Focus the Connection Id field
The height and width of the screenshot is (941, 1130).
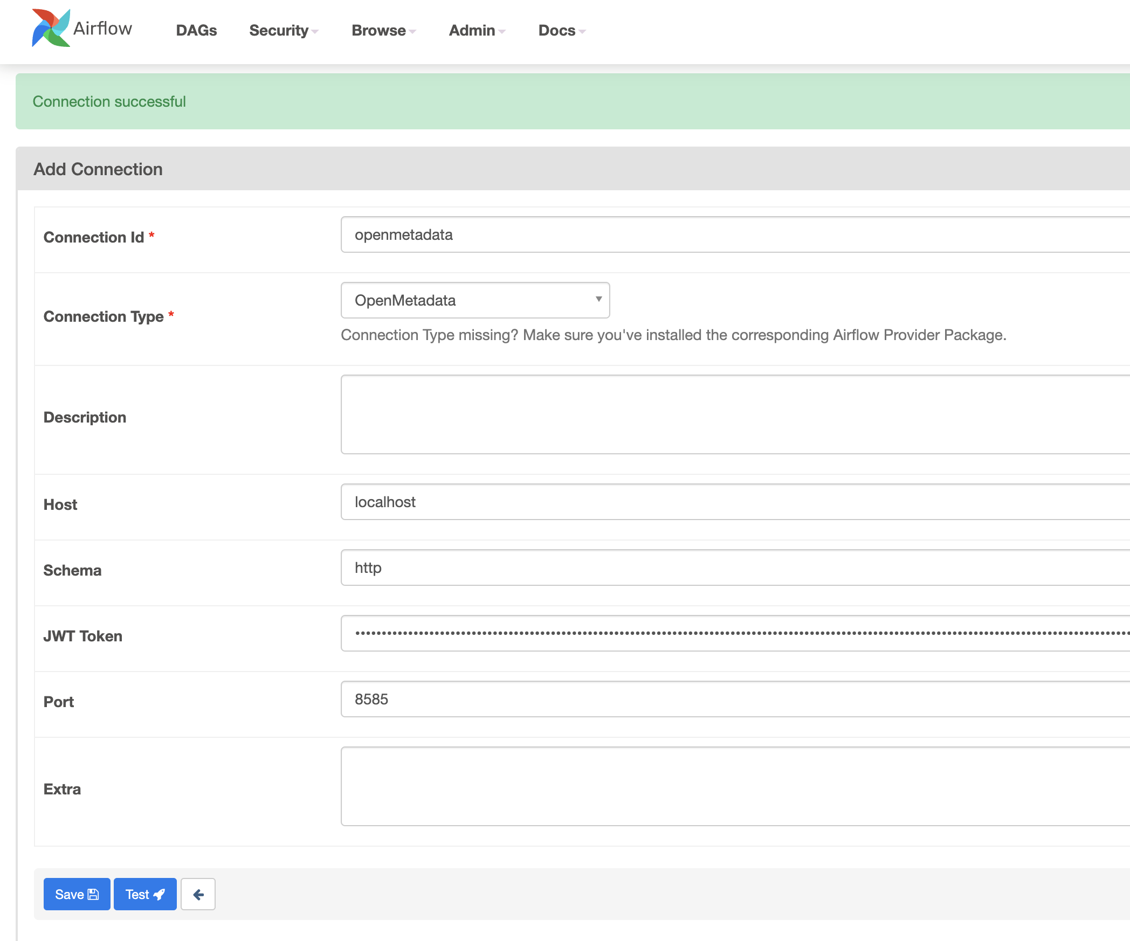click(733, 235)
